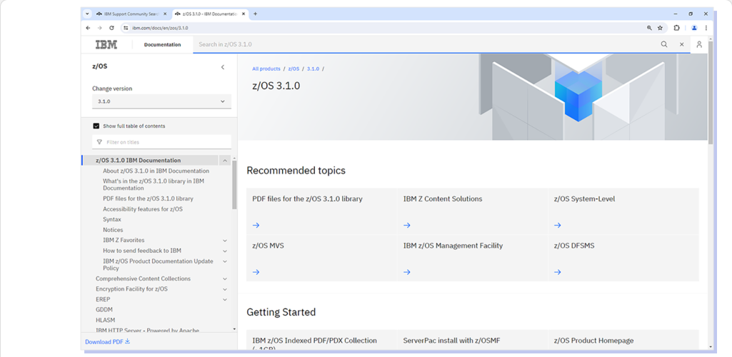Expand Comprehensive Content Collections
The height and width of the screenshot is (357, 732).
(225, 279)
